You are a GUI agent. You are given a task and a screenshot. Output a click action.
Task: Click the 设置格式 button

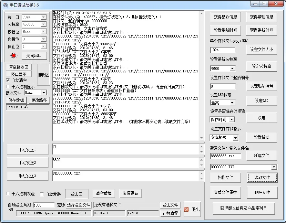pyautogui.click(x=261, y=137)
